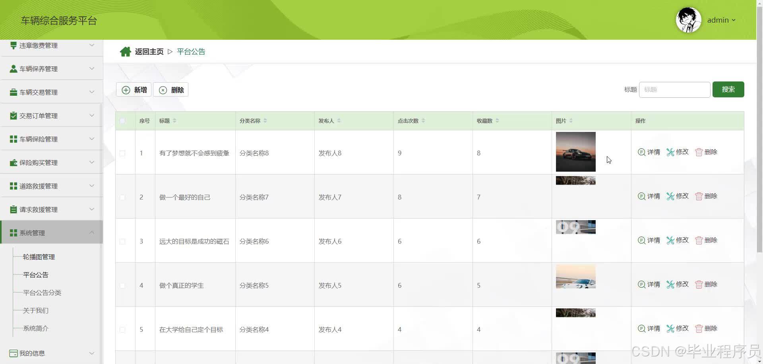Viewport: 763px width, 364px height.
Task: Click trash icon for row 2 发布人7
Action: click(699, 196)
